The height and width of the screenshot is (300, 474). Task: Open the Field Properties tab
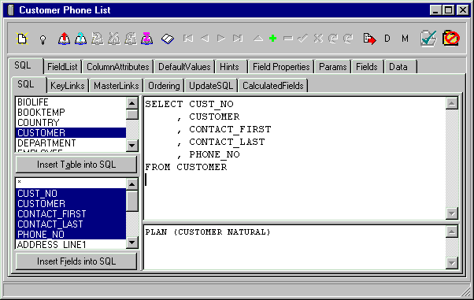[281, 67]
